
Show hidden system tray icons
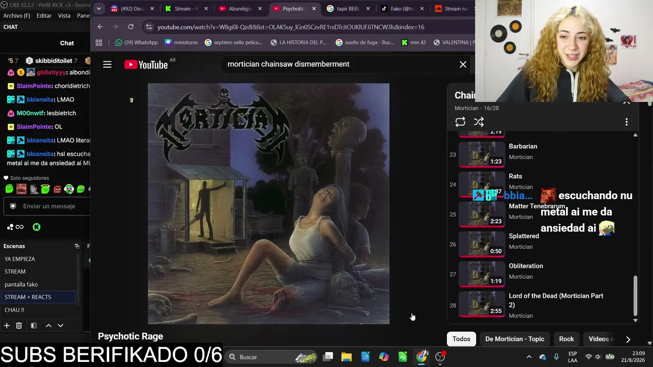pyautogui.click(x=529, y=357)
